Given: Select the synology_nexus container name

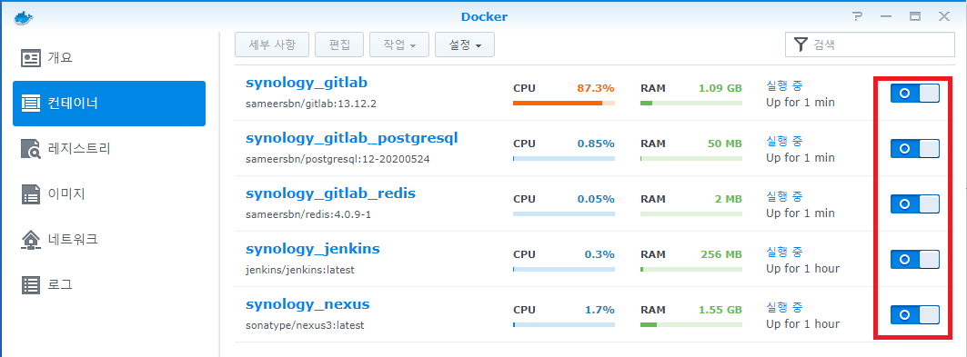Looking at the screenshot, I should coord(307,304).
